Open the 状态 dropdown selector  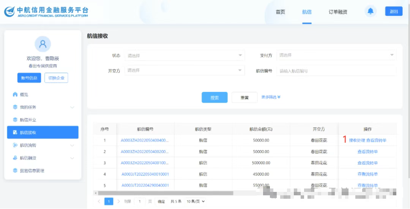click(x=184, y=55)
